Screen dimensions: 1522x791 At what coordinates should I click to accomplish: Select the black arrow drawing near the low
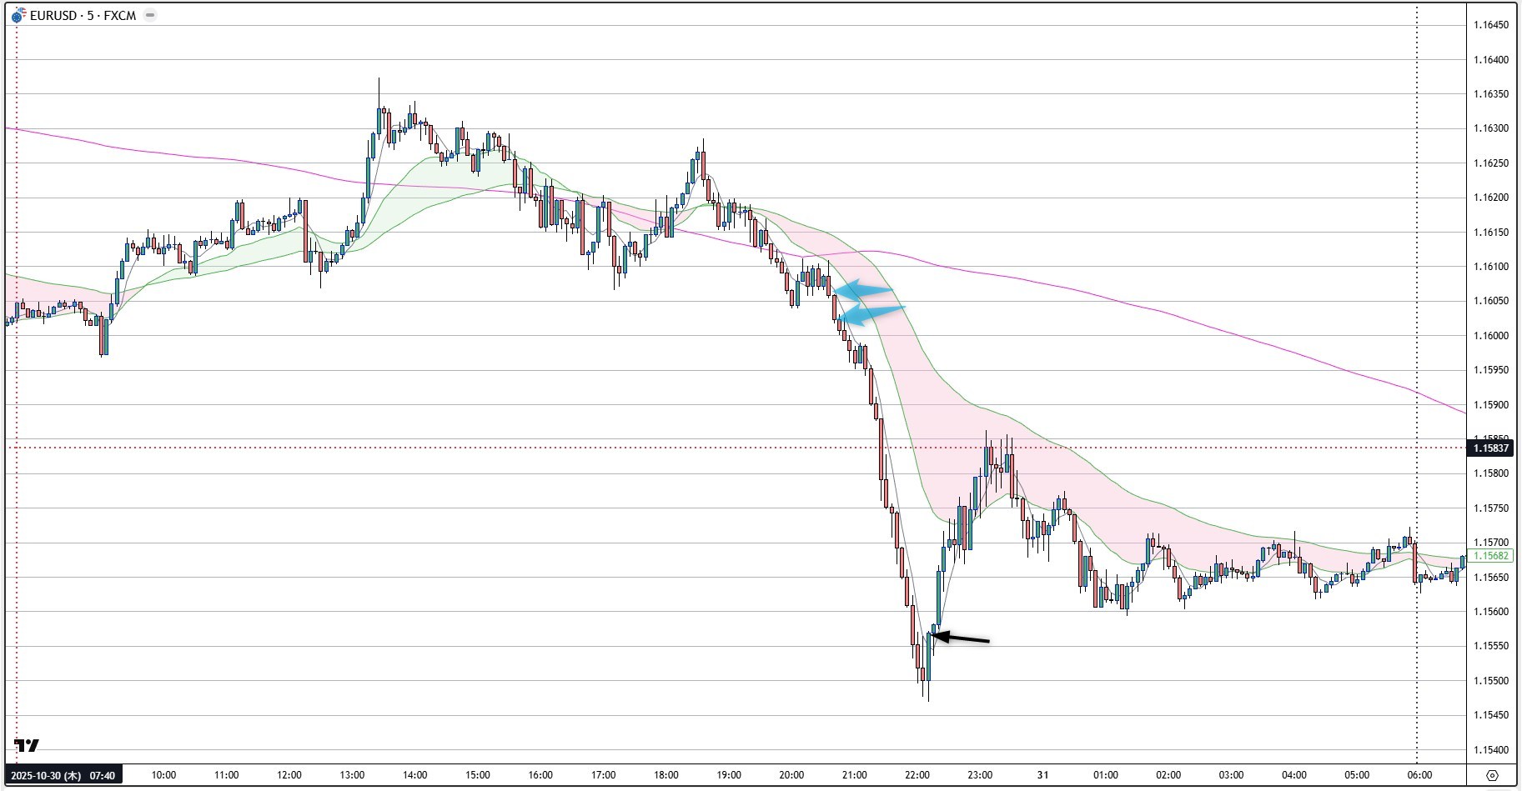click(961, 639)
